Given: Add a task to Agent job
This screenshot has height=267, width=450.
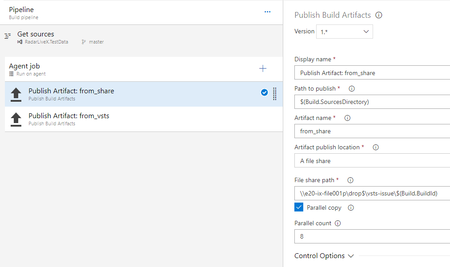Looking at the screenshot, I should point(263,68).
